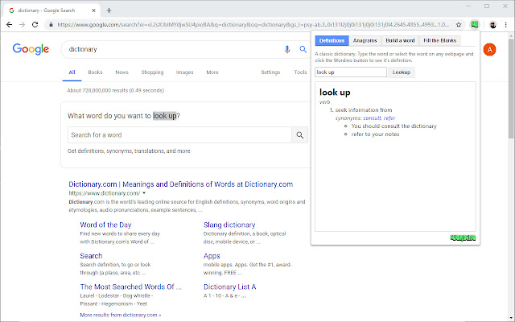515x322 pixels.
Task: Open the Slang dictionary link
Action: (229, 225)
